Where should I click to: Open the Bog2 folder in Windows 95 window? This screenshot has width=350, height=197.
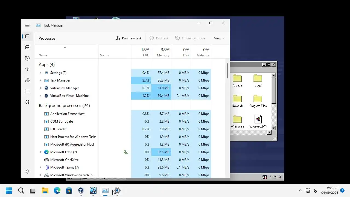point(258,81)
